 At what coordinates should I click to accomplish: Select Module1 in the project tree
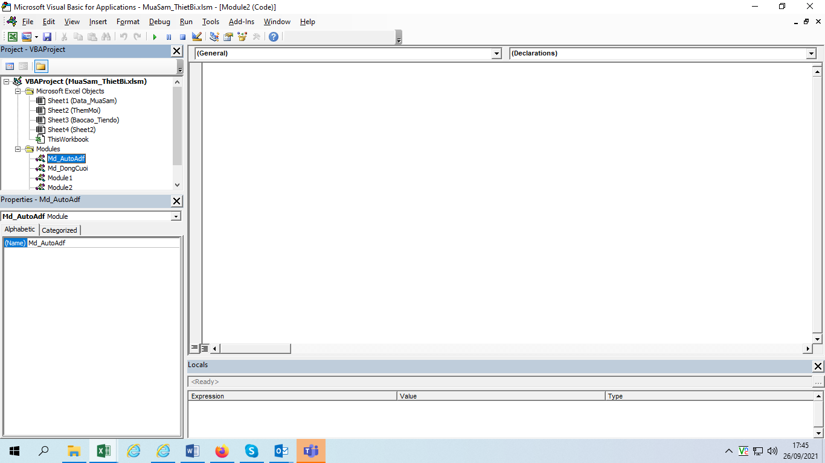point(60,178)
